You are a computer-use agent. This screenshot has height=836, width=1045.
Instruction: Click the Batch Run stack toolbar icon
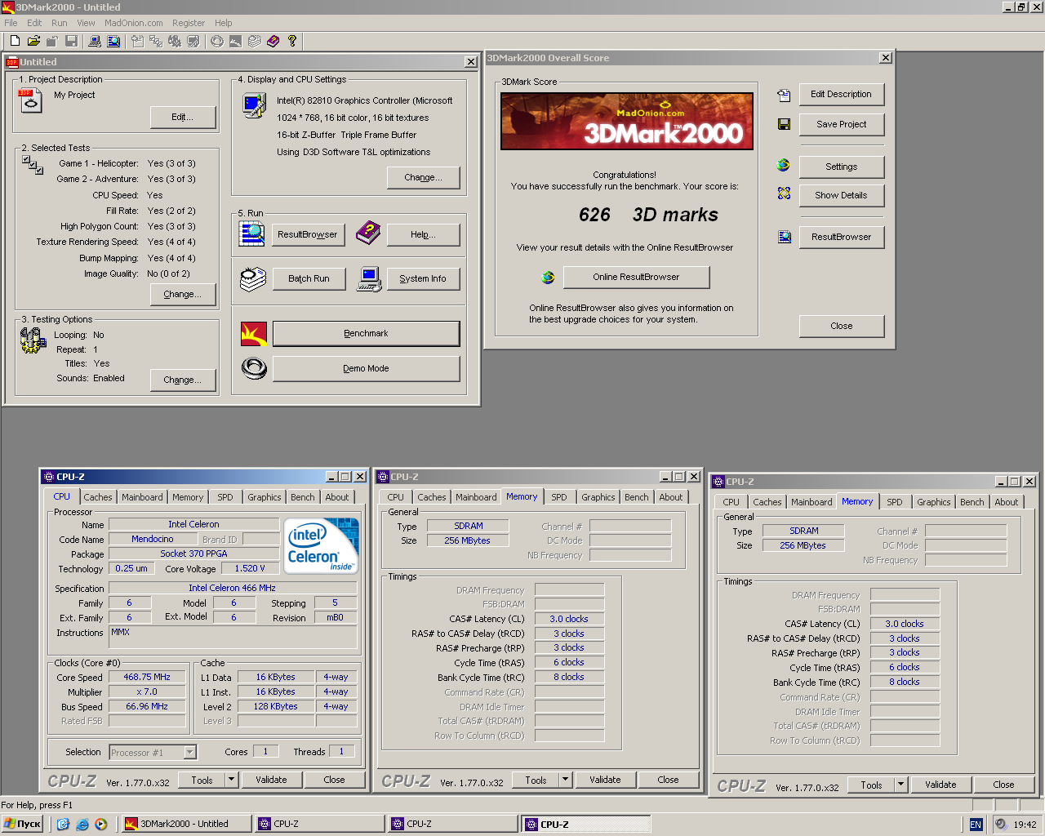pos(255,41)
